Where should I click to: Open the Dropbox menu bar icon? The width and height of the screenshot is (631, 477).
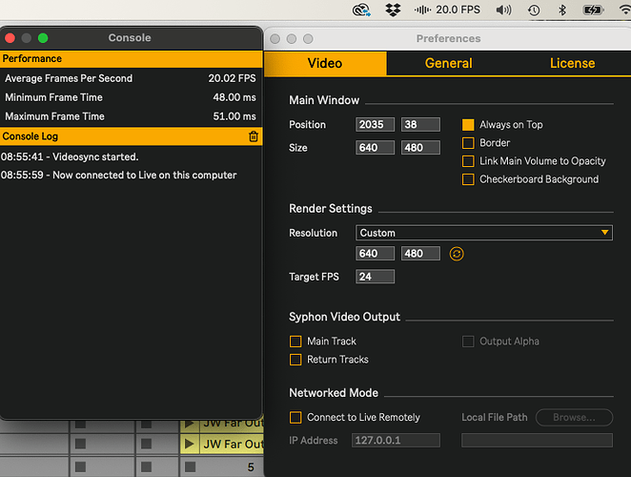pyautogui.click(x=393, y=10)
